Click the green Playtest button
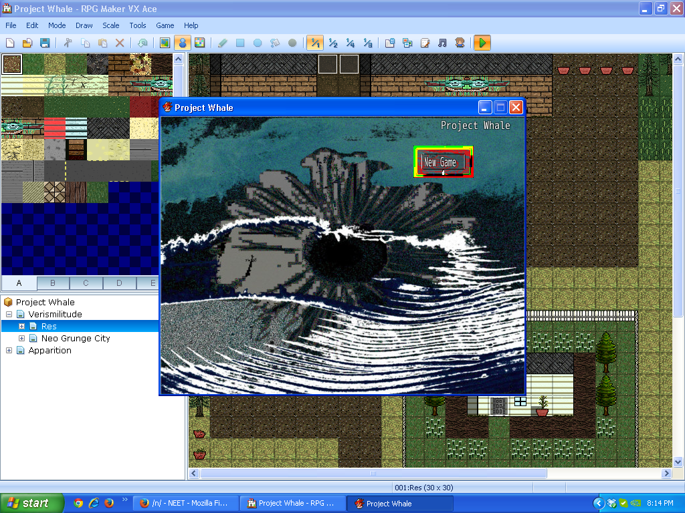 coord(482,43)
